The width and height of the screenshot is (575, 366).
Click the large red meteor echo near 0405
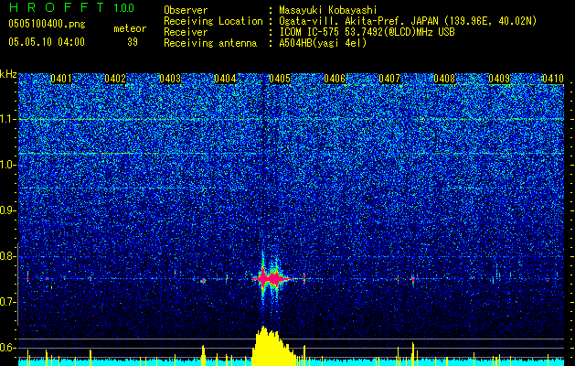(x=273, y=279)
